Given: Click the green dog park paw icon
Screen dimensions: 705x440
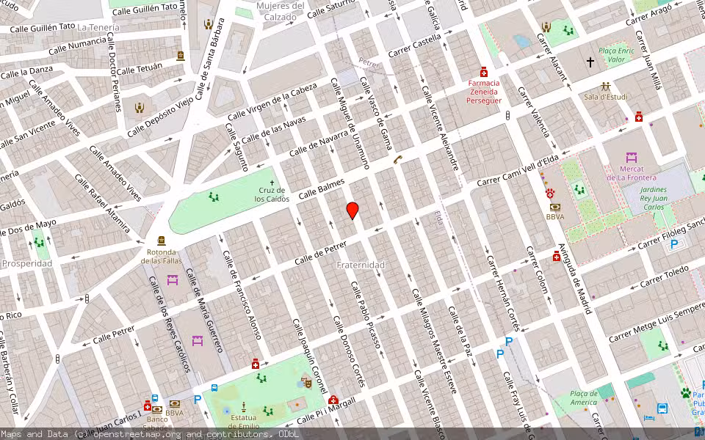Looking at the screenshot, I should click(686, 394).
